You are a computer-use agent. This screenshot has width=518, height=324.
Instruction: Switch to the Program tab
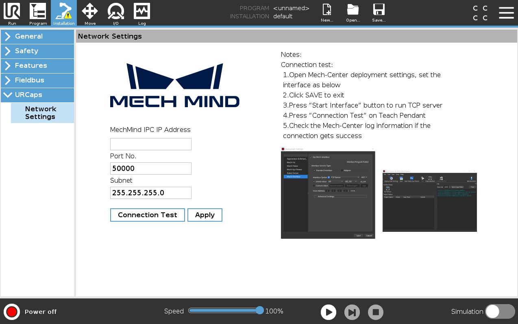coord(38,13)
